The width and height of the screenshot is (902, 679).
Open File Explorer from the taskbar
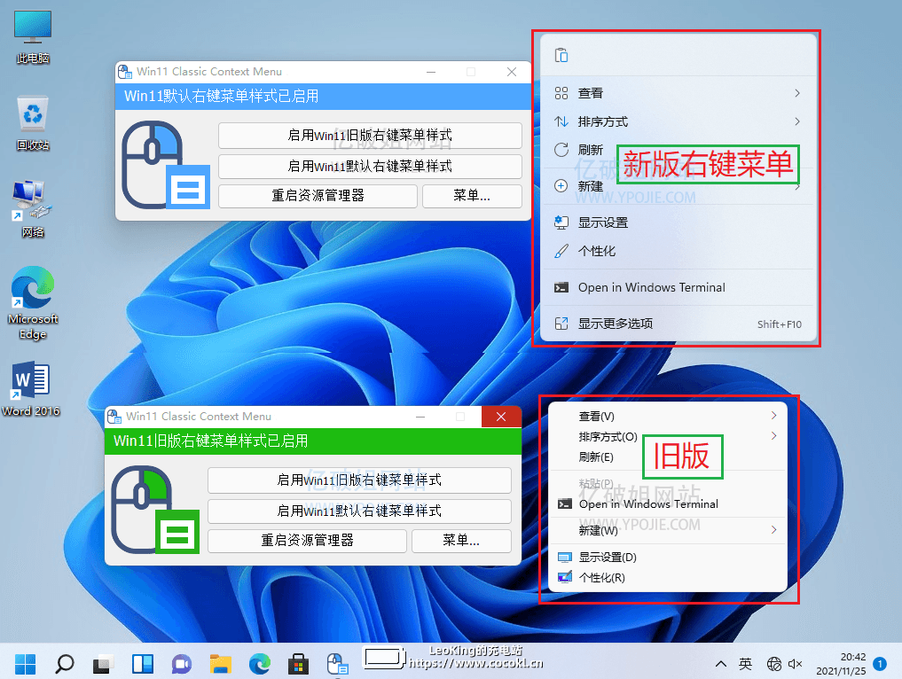(x=220, y=664)
